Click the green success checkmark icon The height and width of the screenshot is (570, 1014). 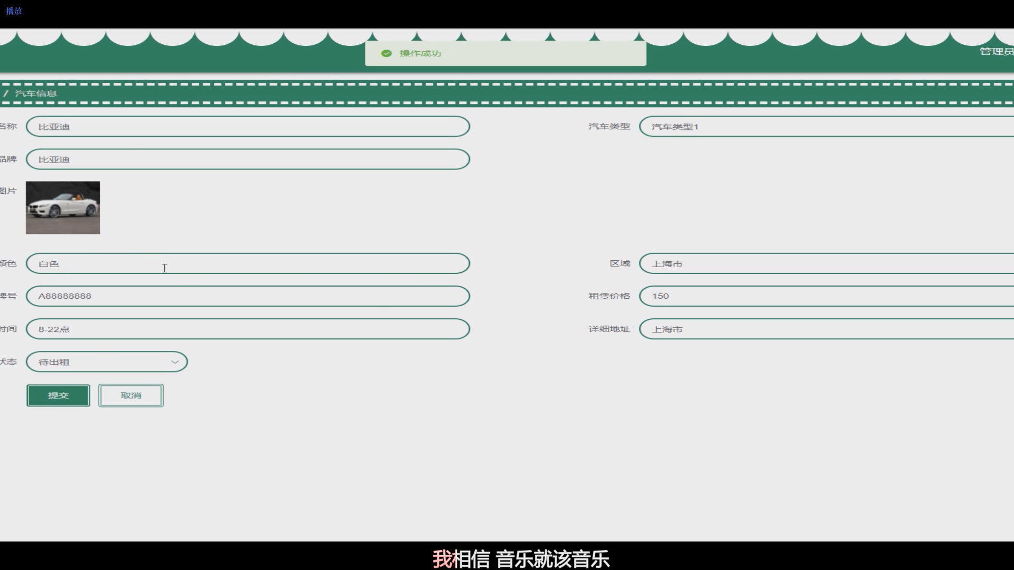tap(386, 53)
